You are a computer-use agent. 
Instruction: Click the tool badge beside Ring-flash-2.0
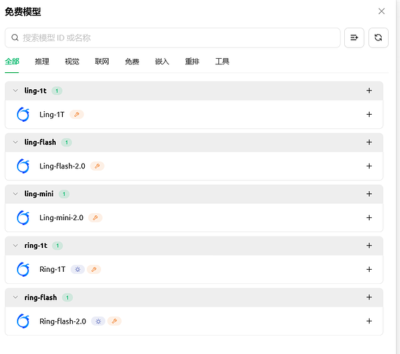tap(114, 321)
